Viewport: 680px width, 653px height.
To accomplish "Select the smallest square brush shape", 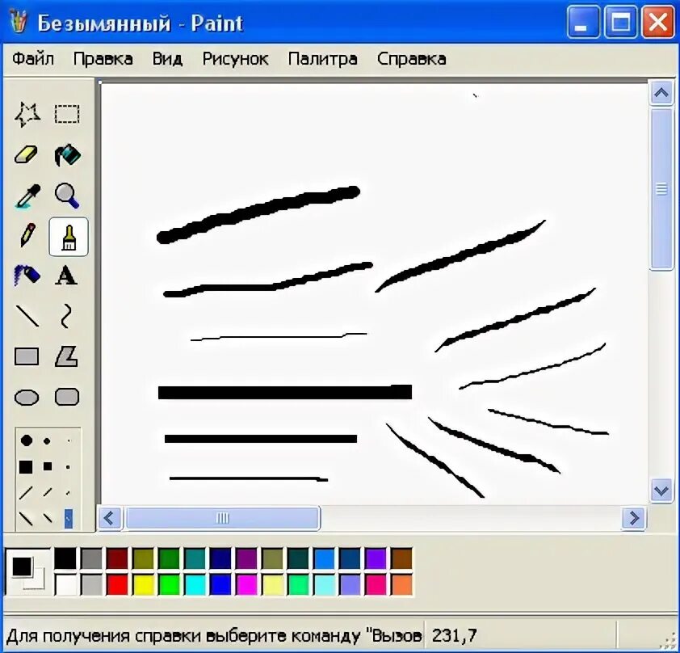I will coord(68,467).
